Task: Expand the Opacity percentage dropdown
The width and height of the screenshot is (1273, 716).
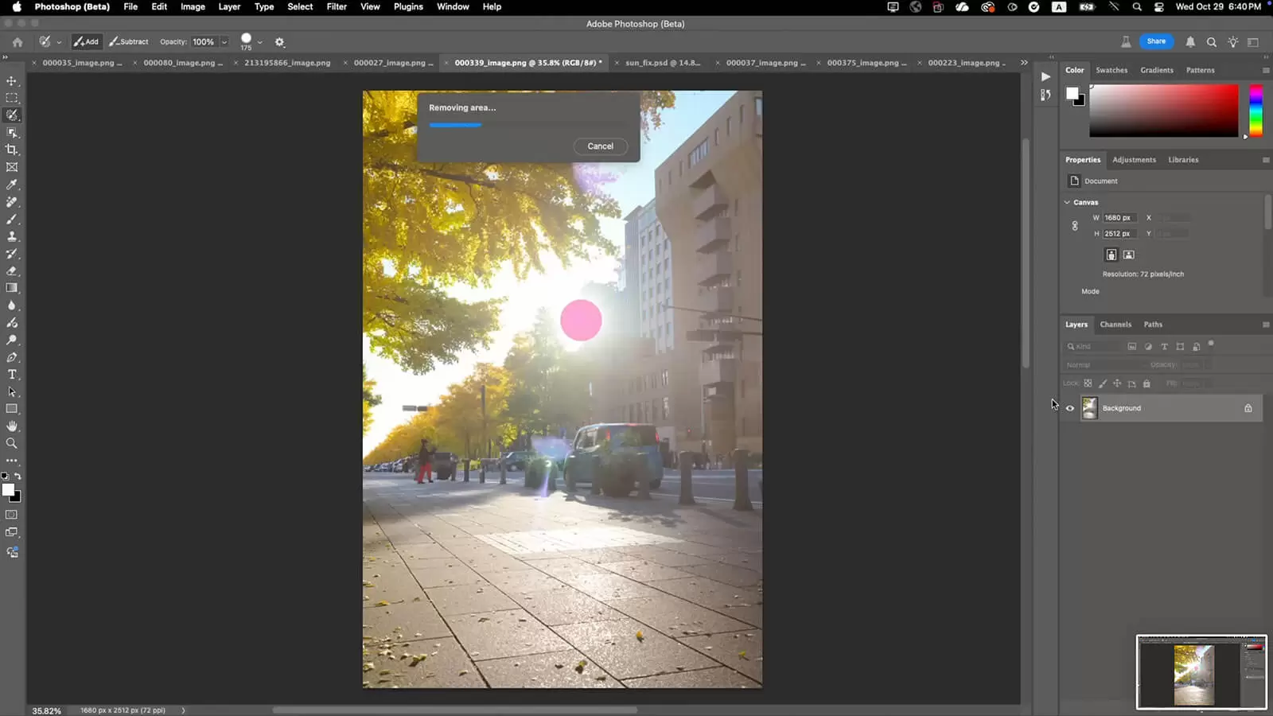Action: 224,42
